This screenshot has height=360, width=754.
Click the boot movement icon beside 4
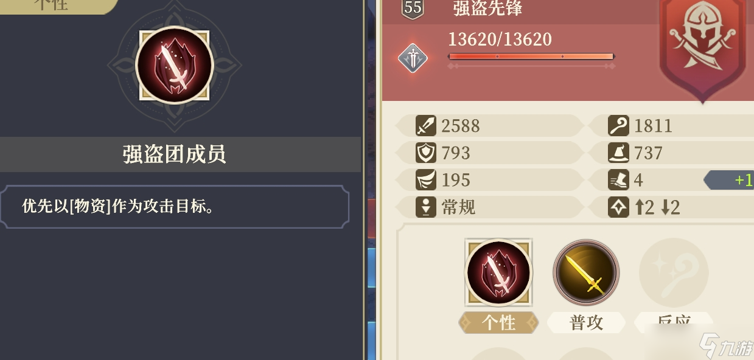[618, 180]
